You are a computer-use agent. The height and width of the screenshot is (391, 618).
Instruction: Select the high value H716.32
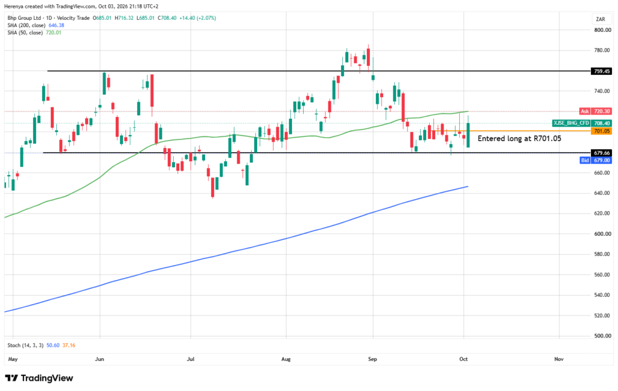pyautogui.click(x=124, y=18)
